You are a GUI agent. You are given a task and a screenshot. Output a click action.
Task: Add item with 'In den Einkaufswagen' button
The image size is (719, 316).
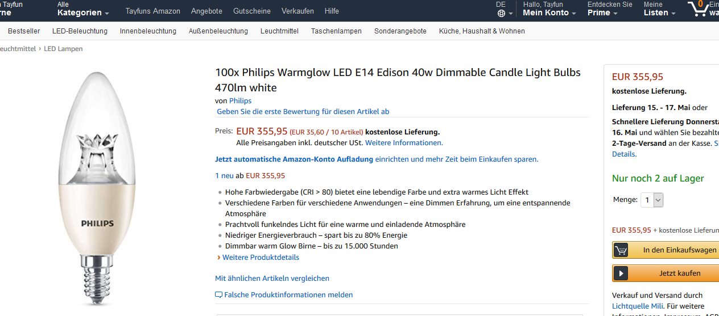[x=679, y=250]
